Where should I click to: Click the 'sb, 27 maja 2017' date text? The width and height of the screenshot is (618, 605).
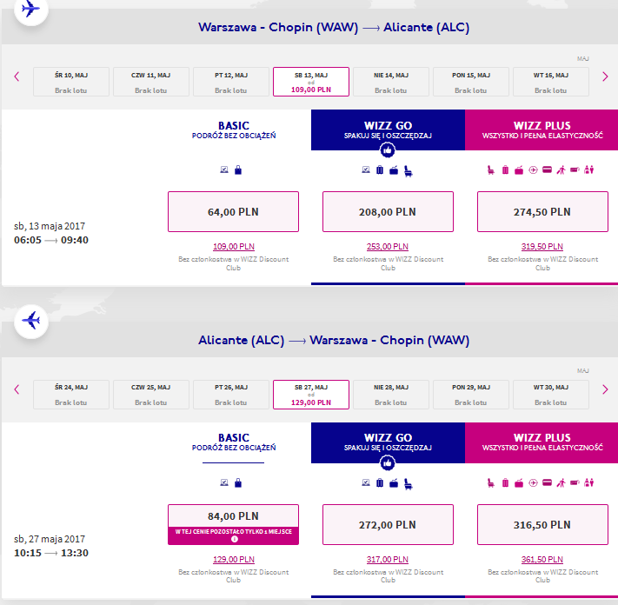50,539
